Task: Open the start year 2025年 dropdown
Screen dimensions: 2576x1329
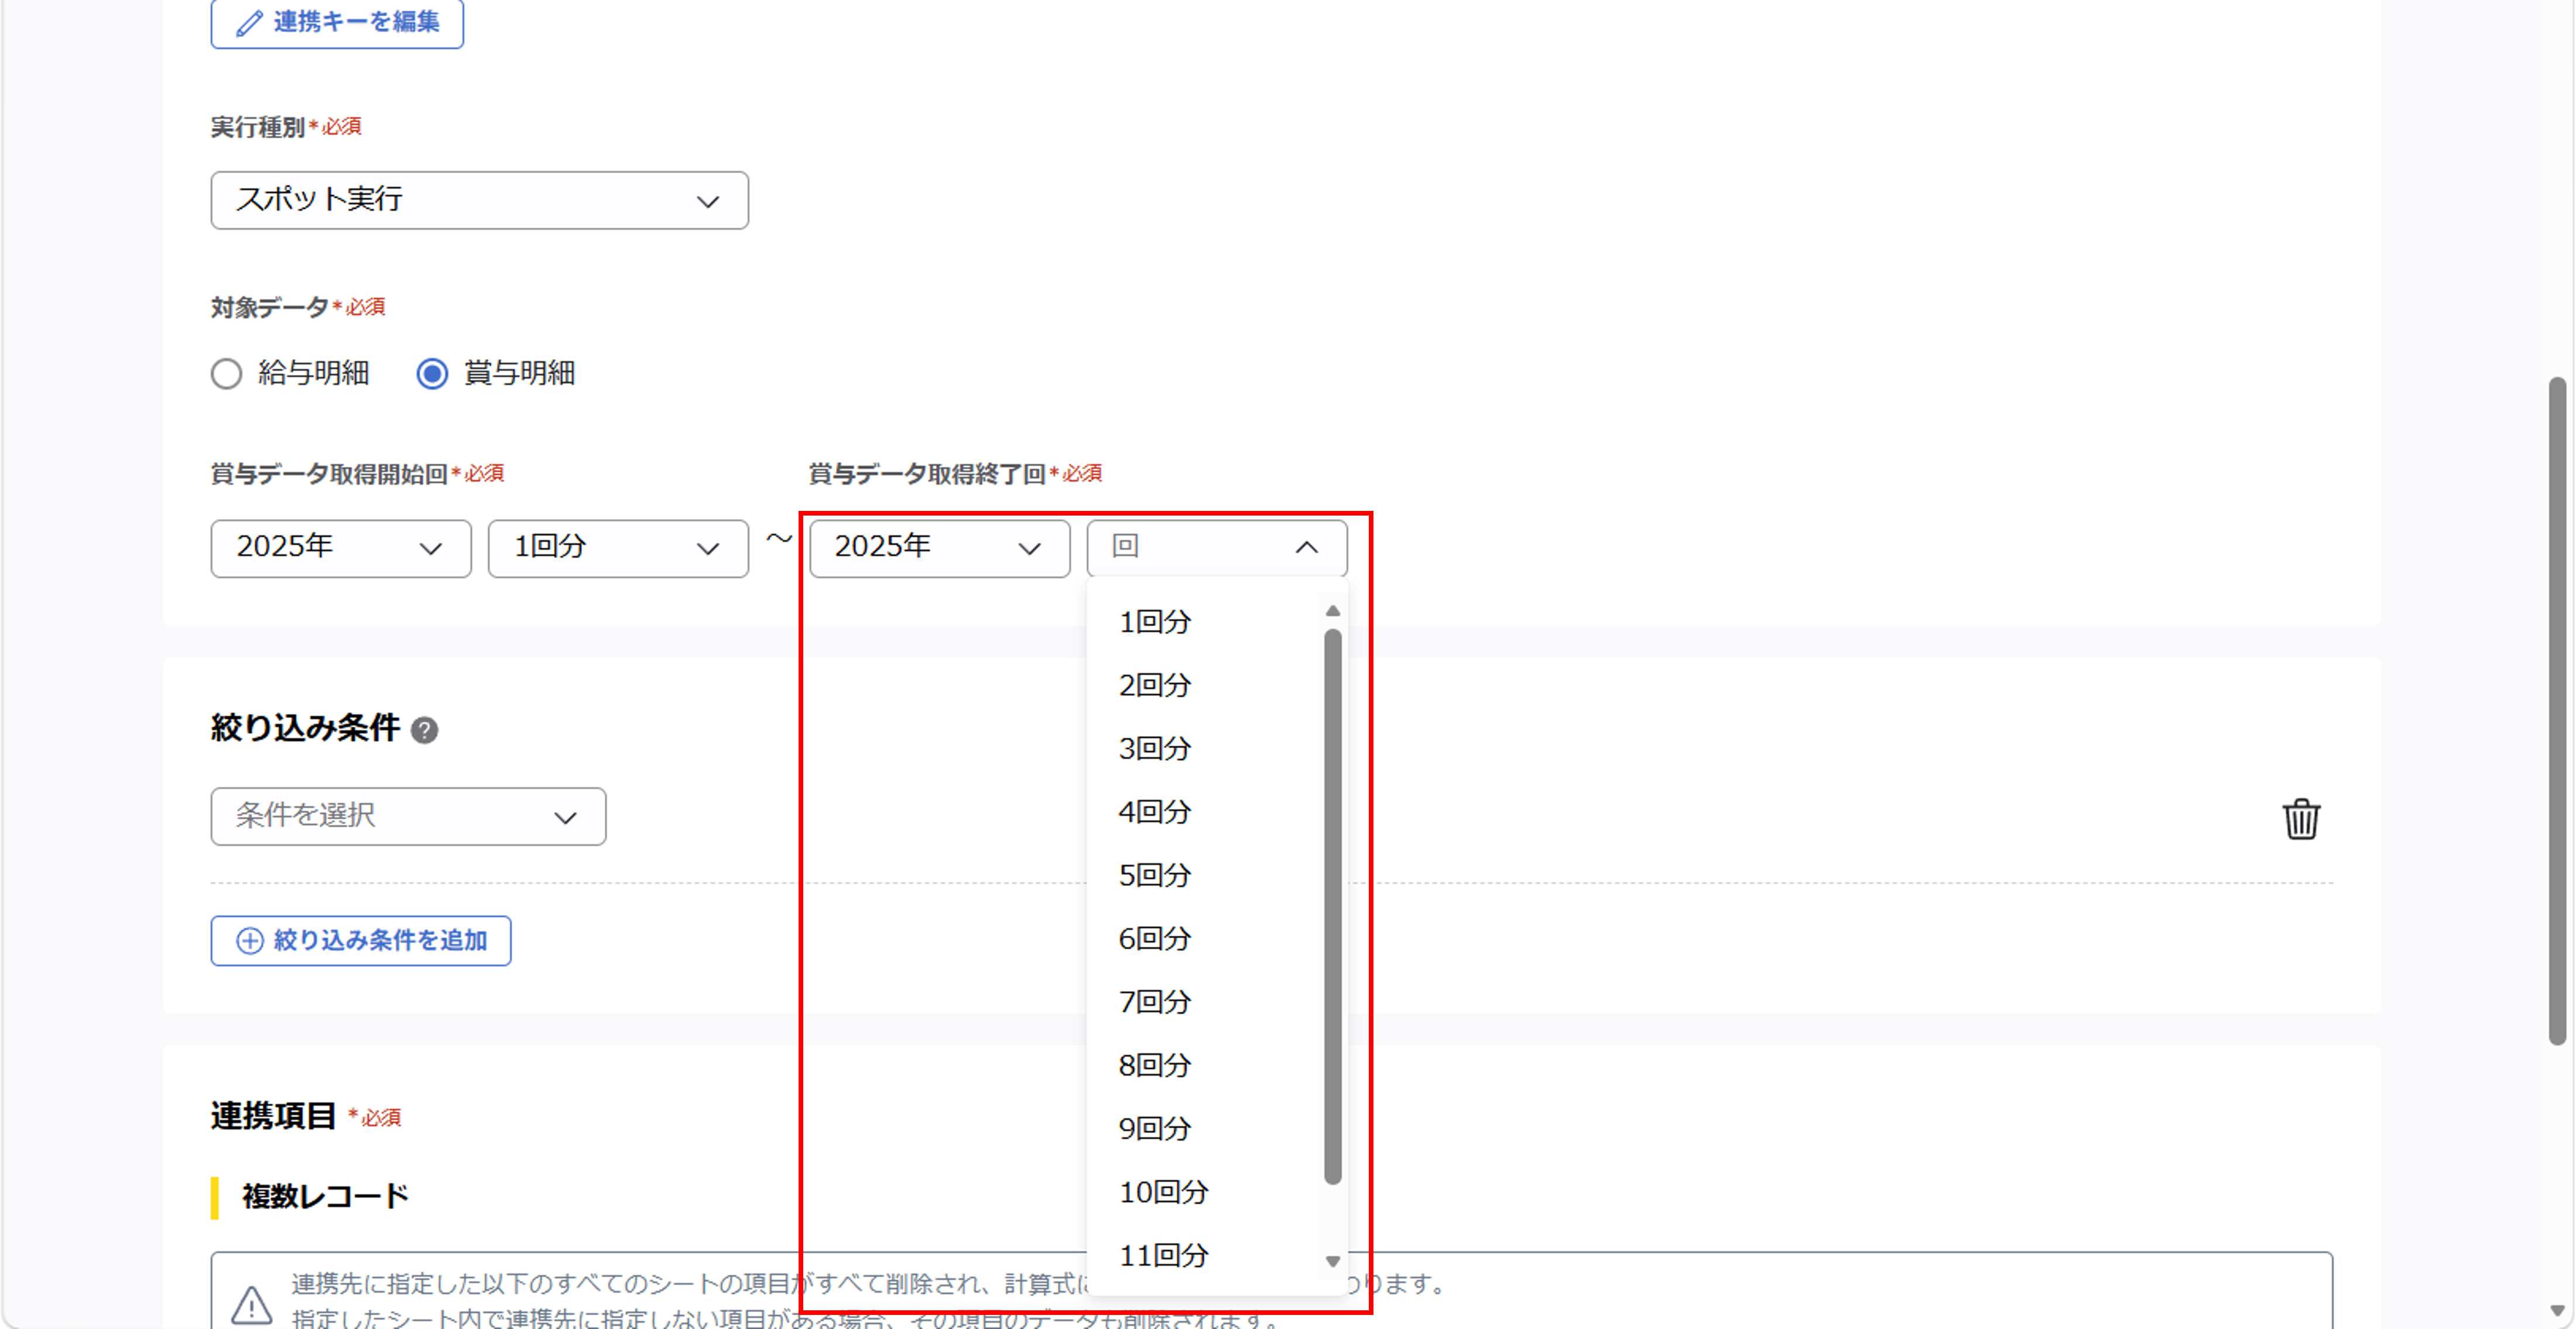Action: [x=341, y=548]
